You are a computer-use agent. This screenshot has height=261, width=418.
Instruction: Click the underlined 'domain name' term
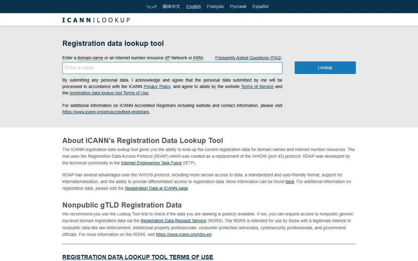(90, 58)
